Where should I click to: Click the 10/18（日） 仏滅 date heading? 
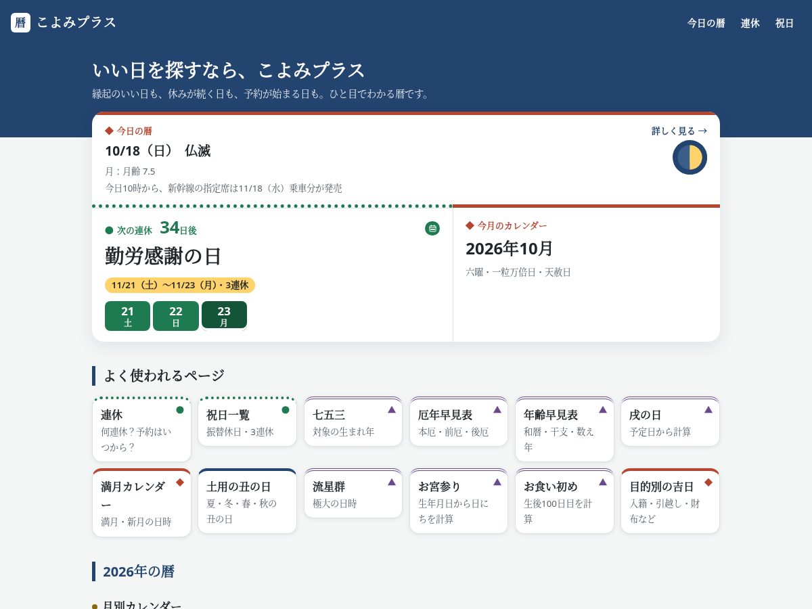tap(158, 151)
